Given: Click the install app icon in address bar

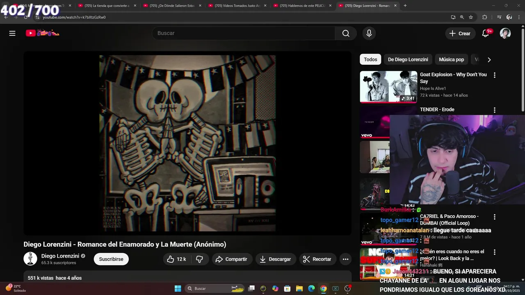Looking at the screenshot, I should [x=453, y=17].
